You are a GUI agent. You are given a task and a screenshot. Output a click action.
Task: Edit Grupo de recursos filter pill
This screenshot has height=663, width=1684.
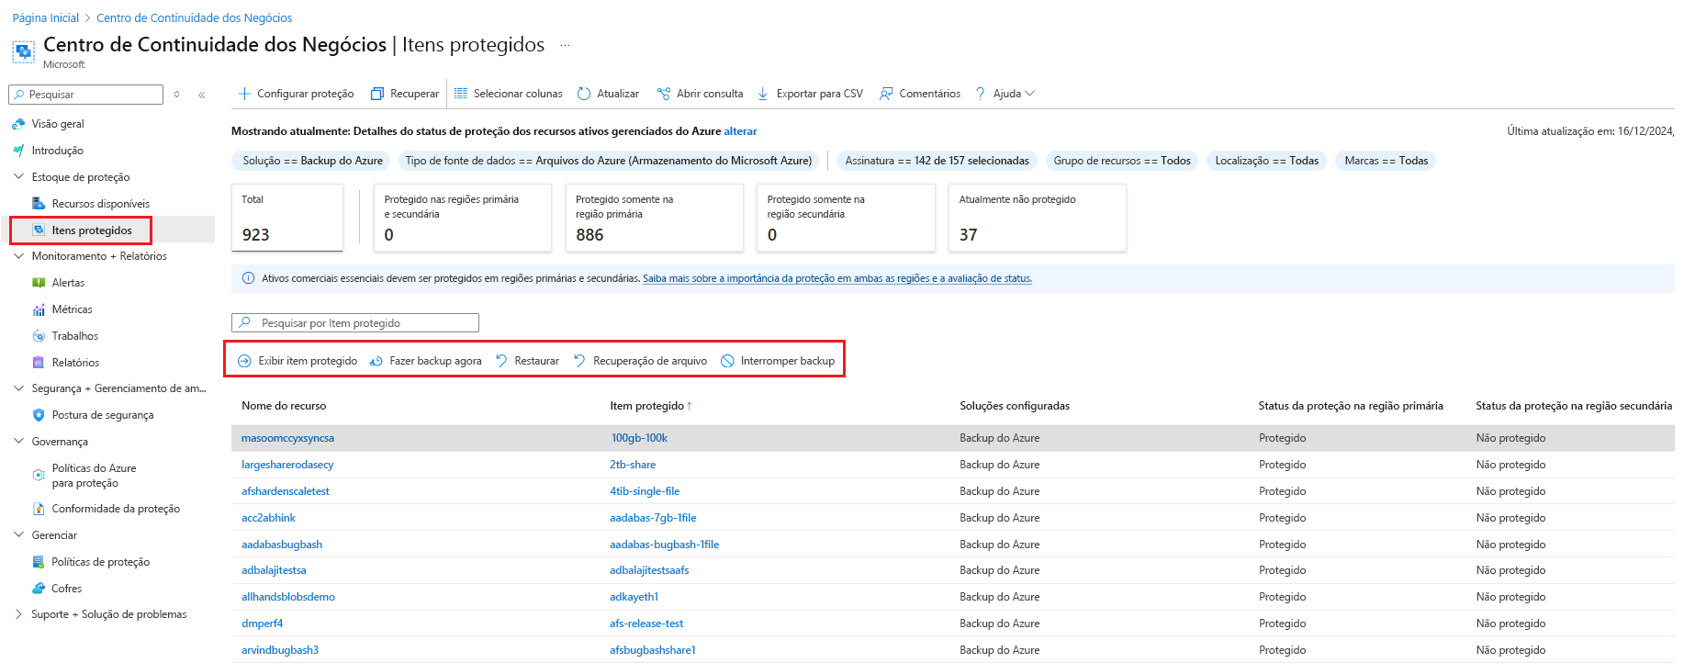tap(1122, 161)
